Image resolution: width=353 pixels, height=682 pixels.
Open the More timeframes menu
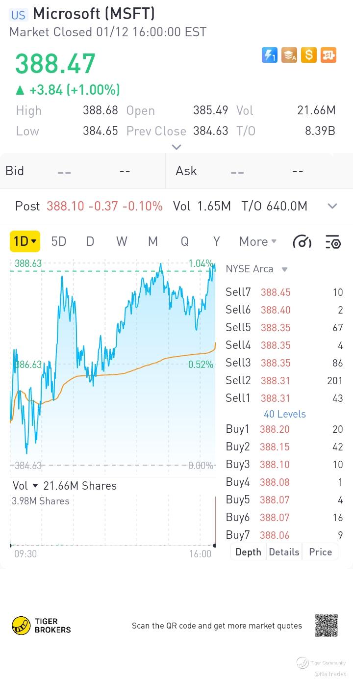pos(258,241)
